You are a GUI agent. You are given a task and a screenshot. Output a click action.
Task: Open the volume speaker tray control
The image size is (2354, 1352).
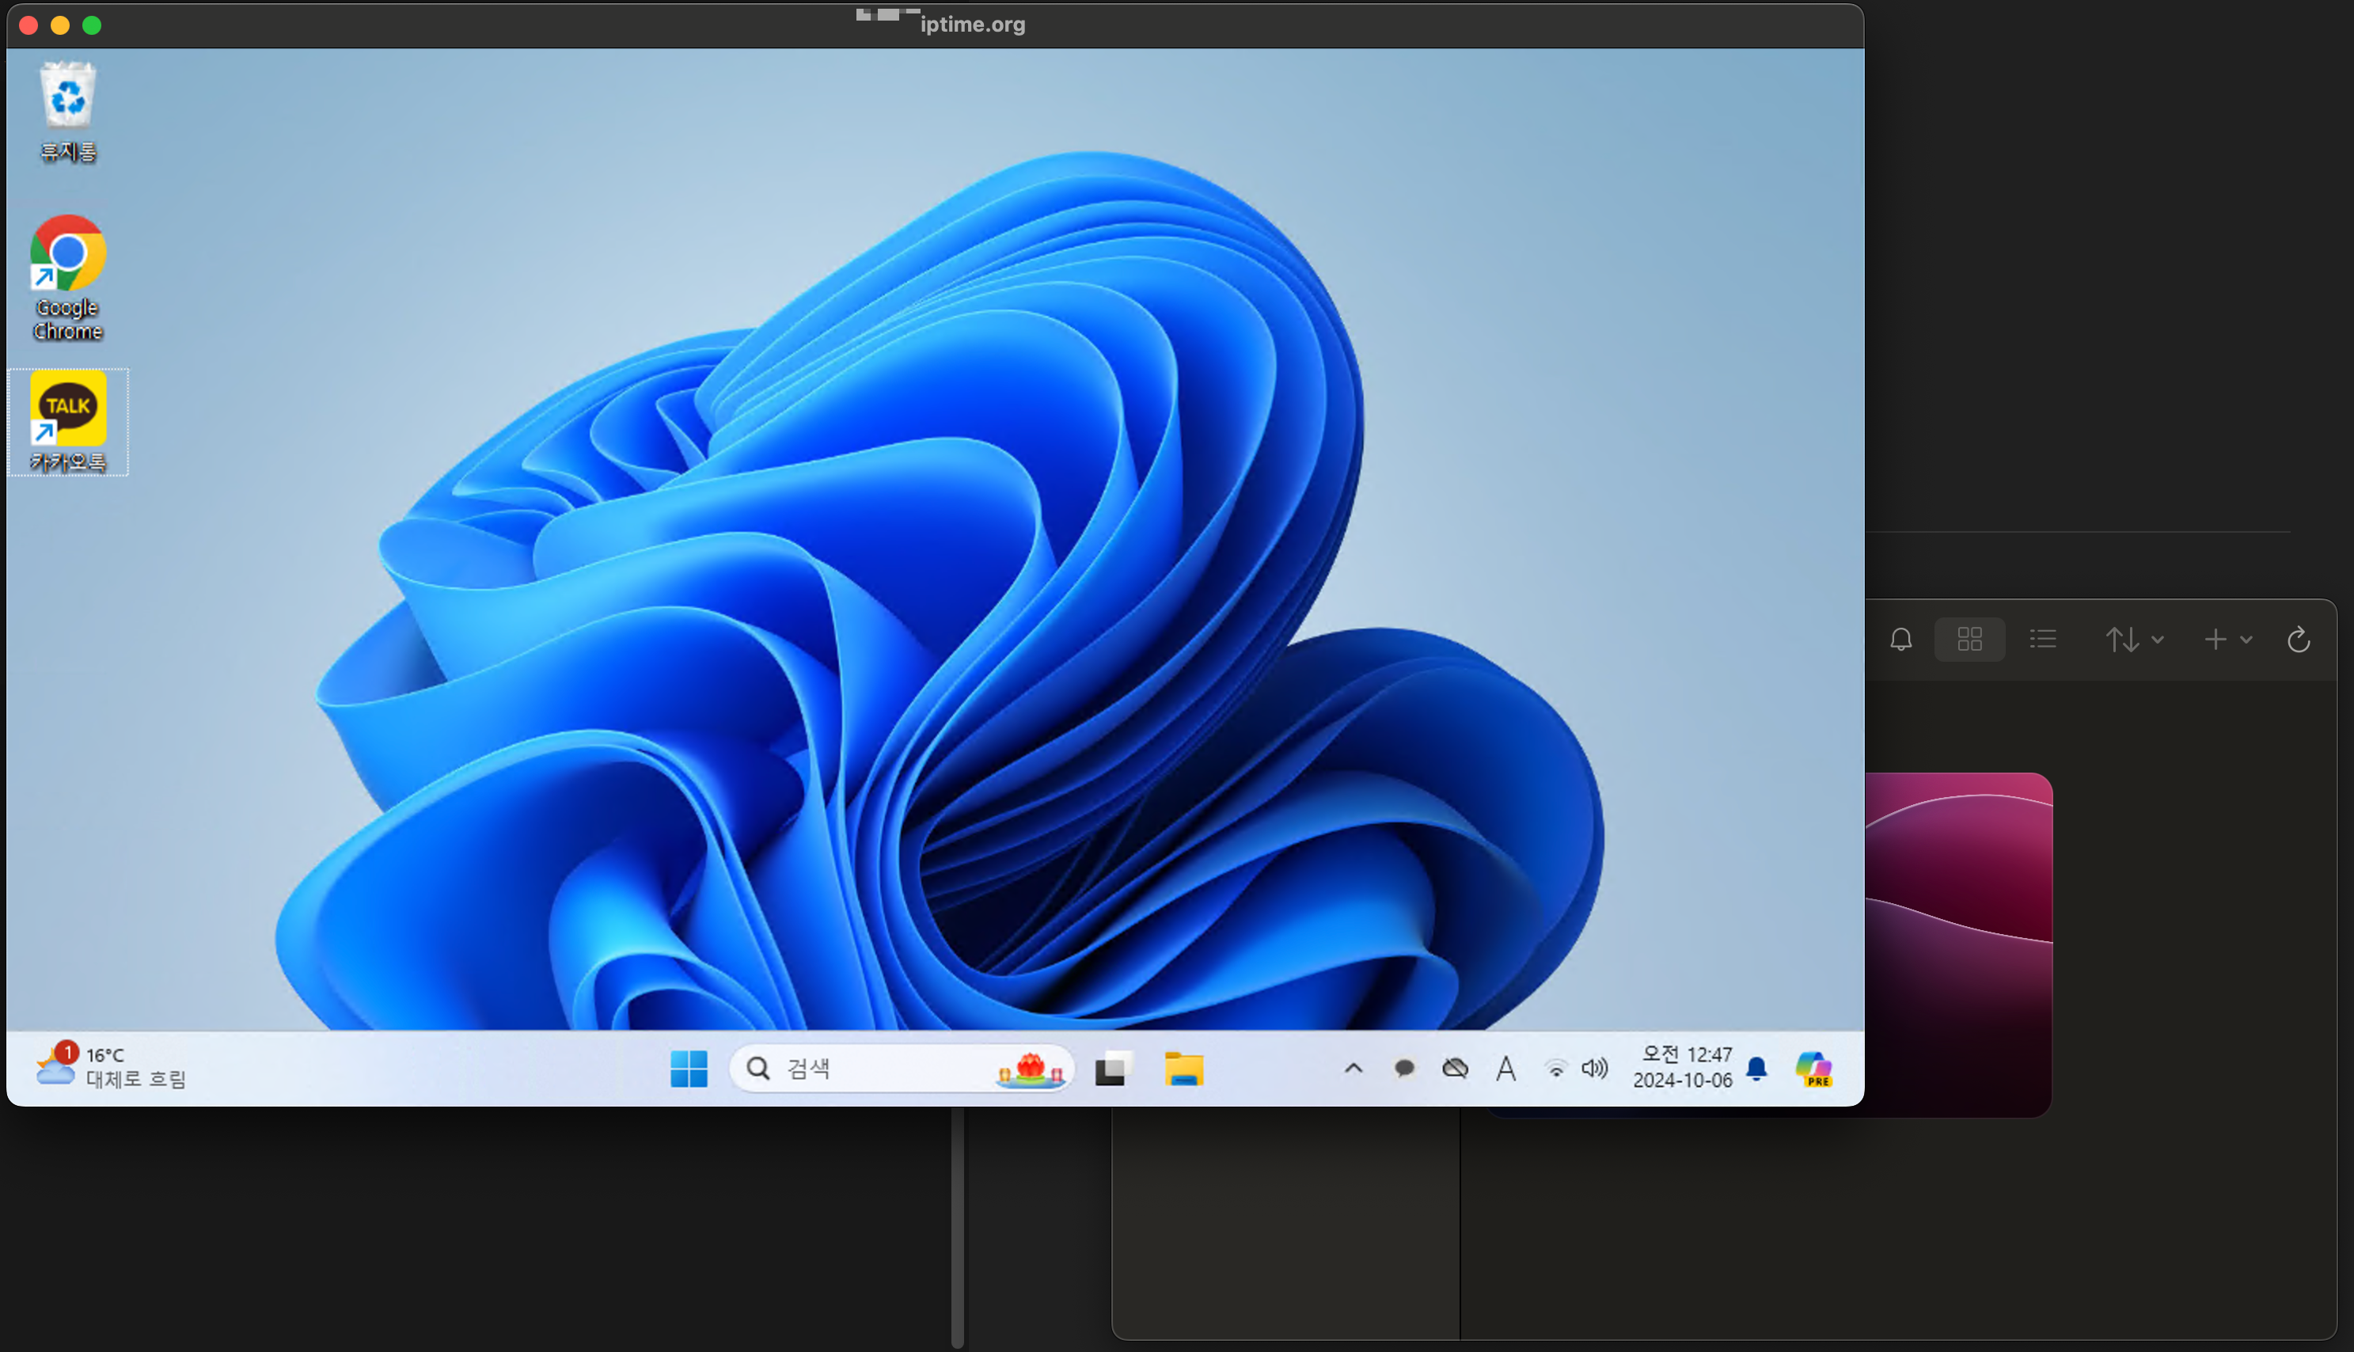pos(1595,1069)
